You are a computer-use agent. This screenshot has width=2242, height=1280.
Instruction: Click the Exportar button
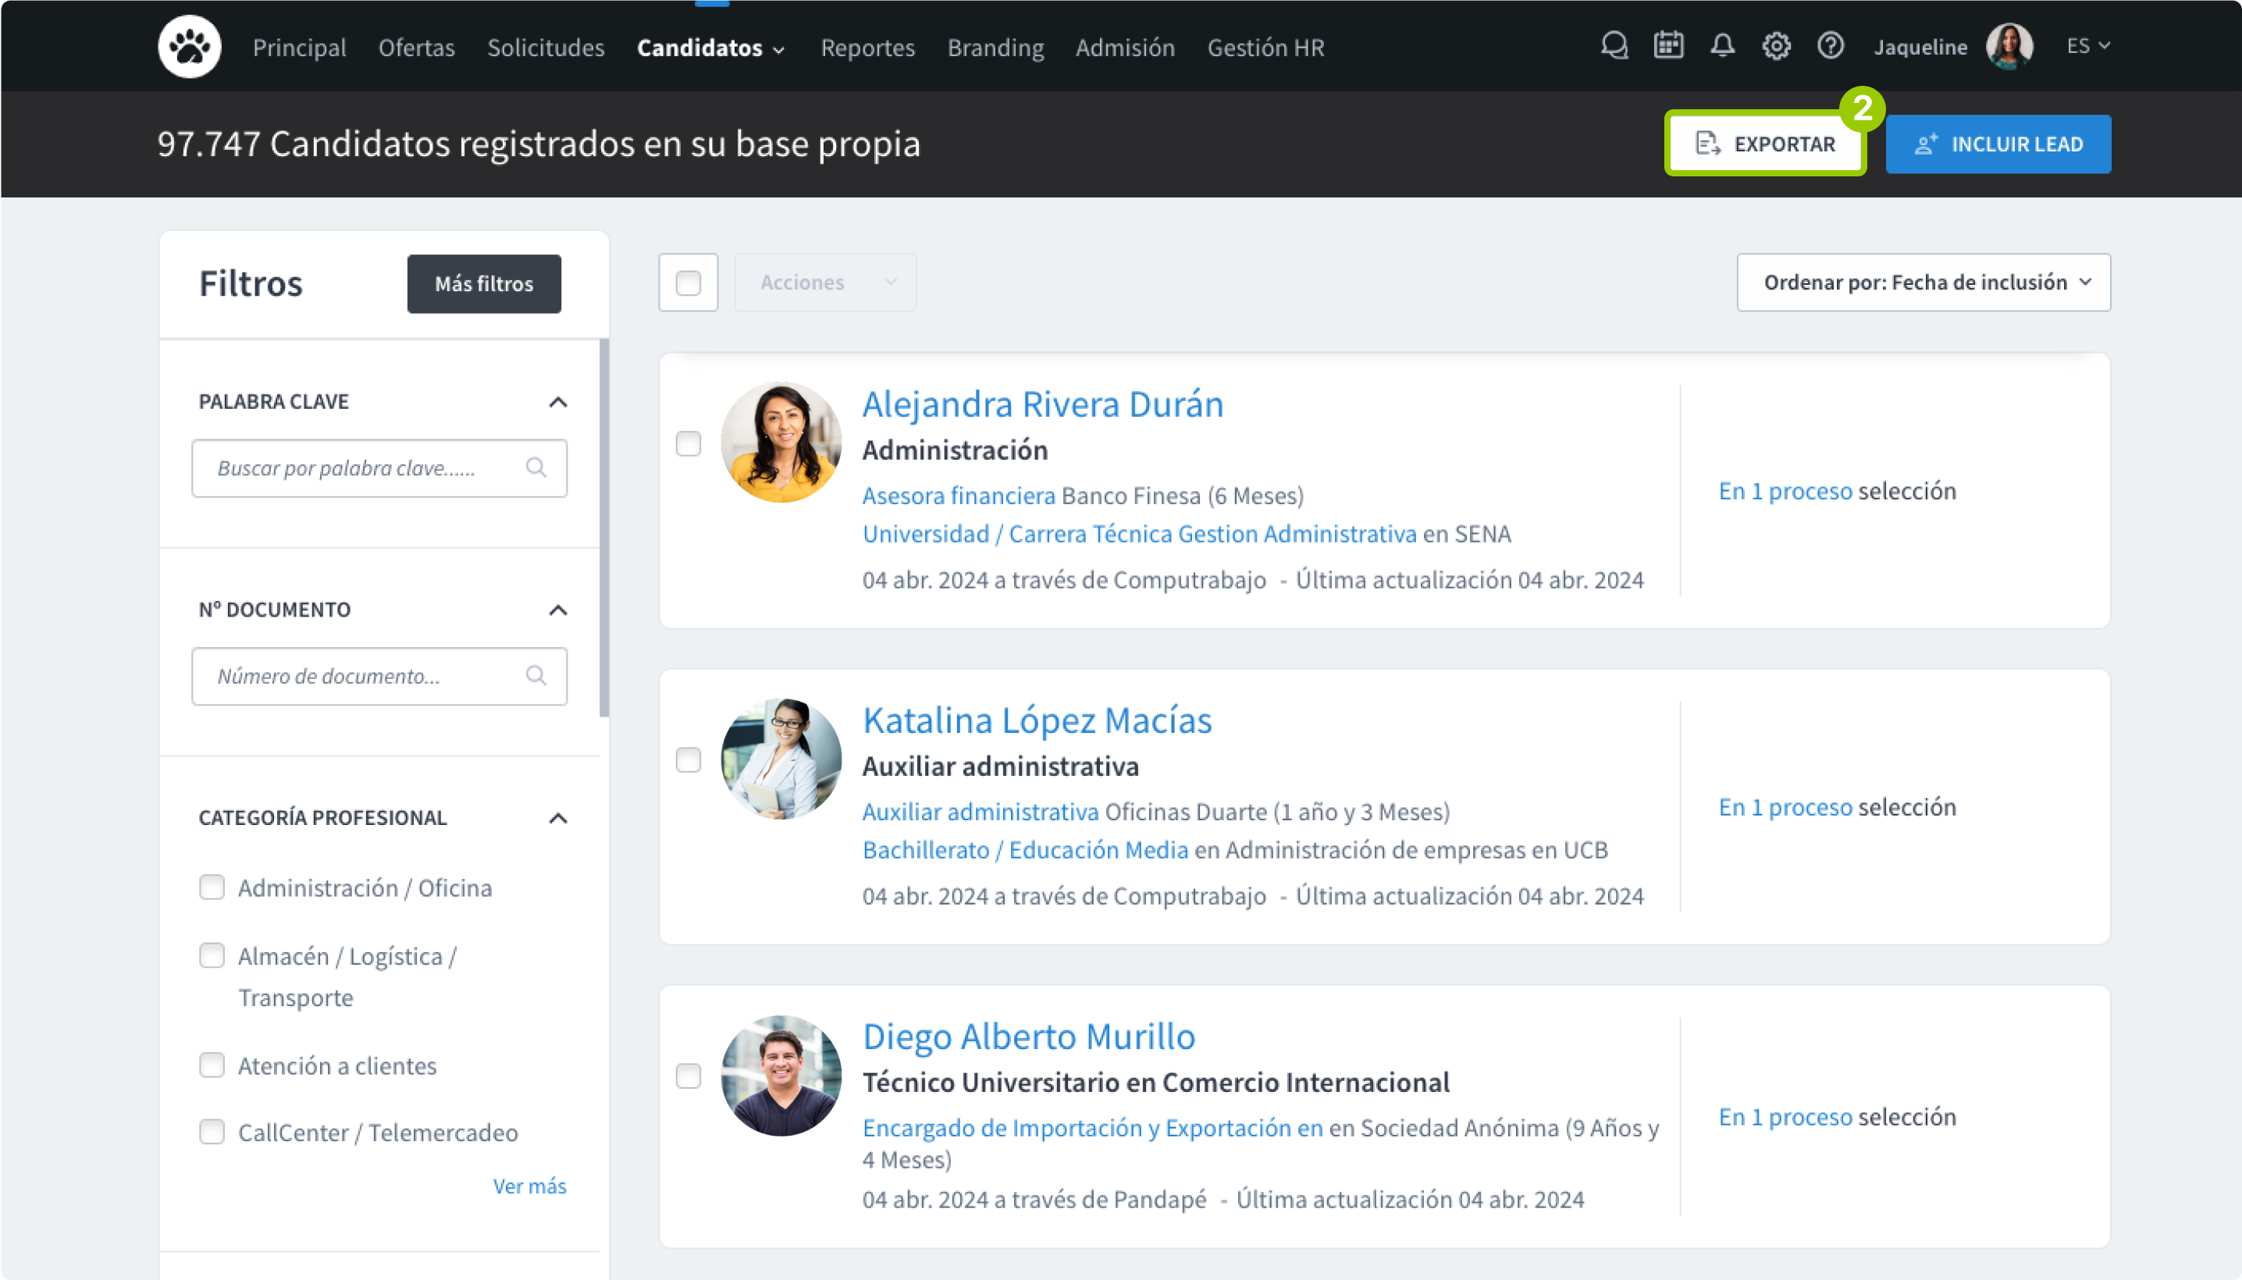1766,144
